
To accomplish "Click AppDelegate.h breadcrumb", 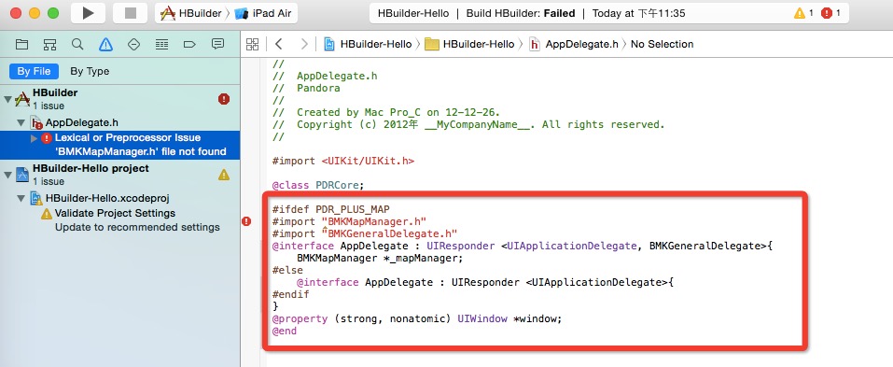I will pyautogui.click(x=574, y=44).
